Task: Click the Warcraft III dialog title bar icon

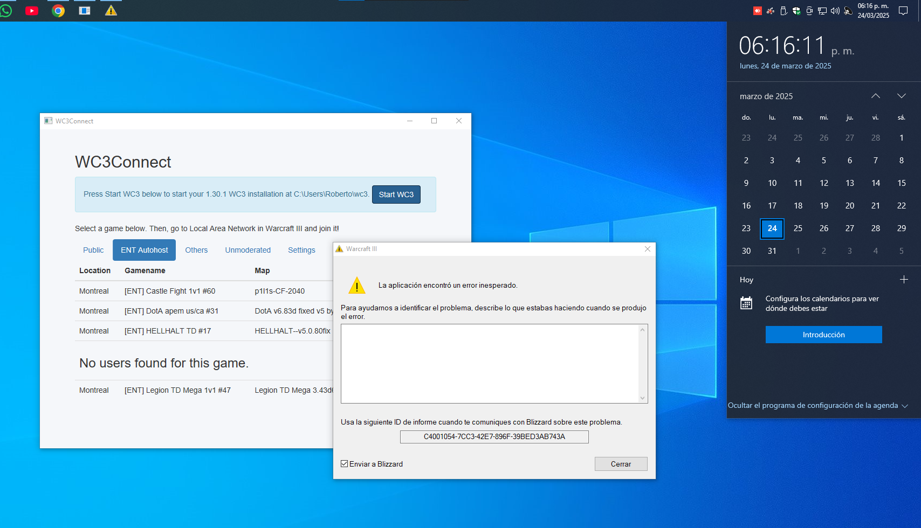Action: 339,249
